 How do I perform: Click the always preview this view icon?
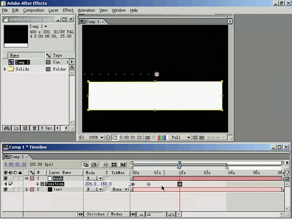click(81, 138)
